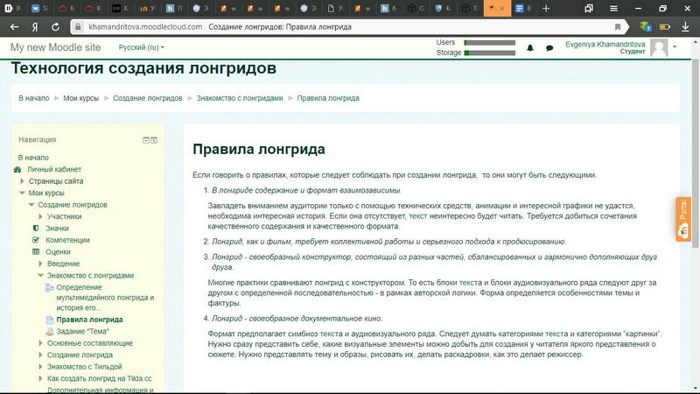Open Компетенции checkmark item in navigation
The height and width of the screenshot is (394, 700).
67,240
